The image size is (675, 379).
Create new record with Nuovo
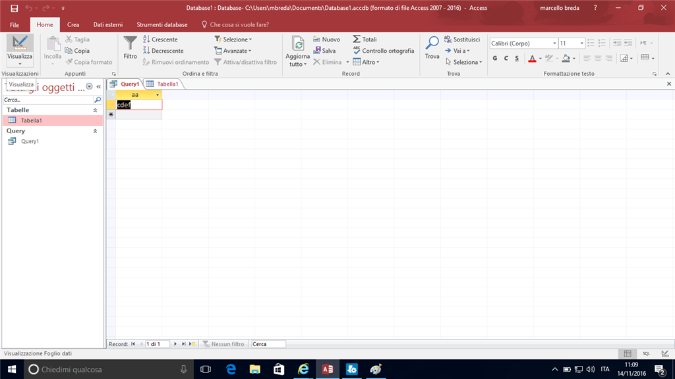[x=326, y=39]
